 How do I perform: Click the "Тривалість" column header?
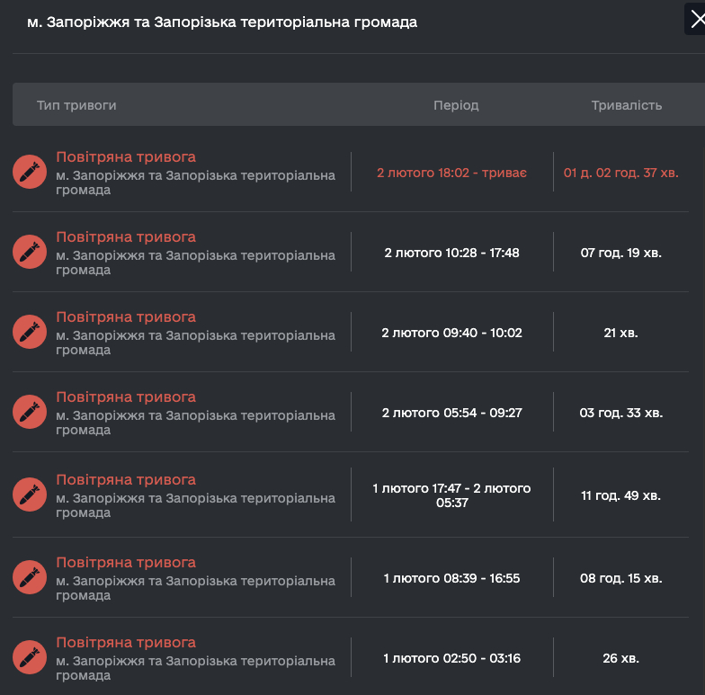626,105
